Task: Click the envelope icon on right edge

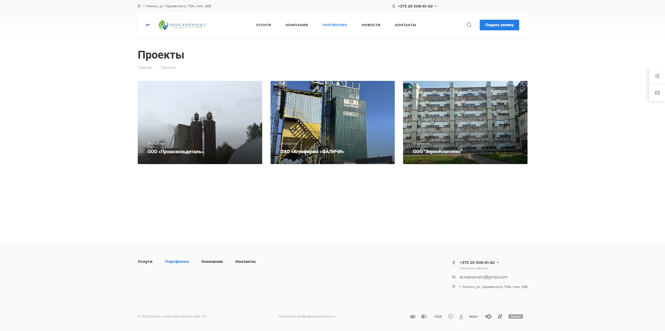Action: coord(658,93)
